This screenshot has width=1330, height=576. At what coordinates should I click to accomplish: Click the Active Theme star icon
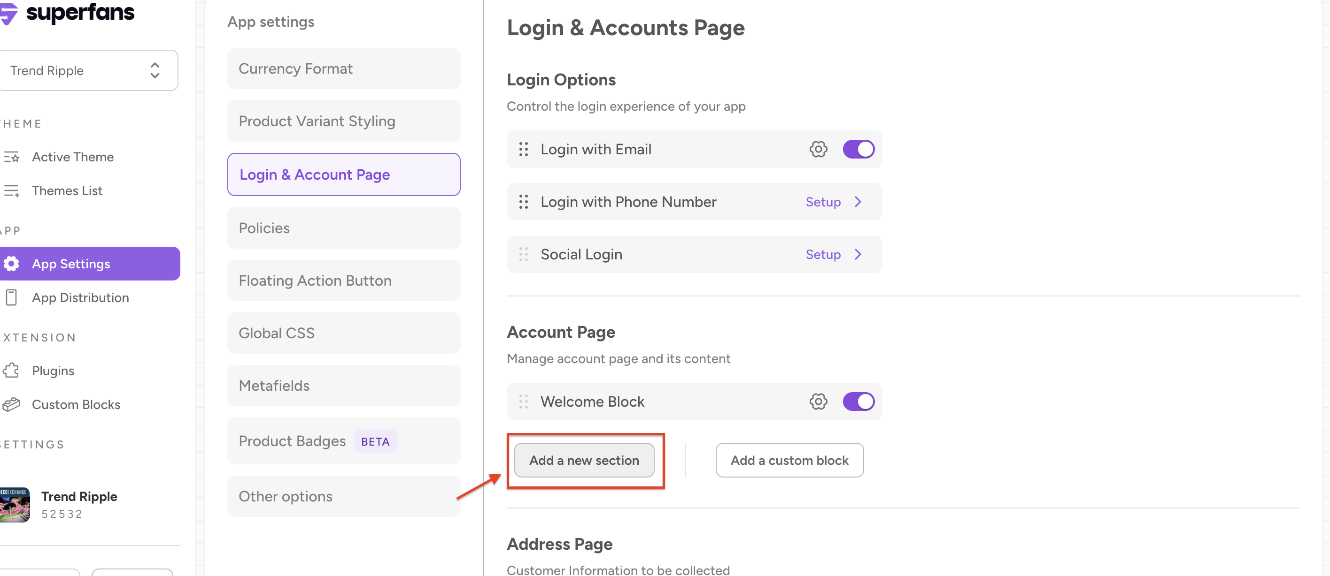pos(11,157)
